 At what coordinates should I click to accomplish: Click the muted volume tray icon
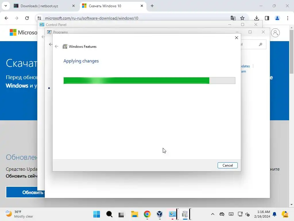[247, 214]
